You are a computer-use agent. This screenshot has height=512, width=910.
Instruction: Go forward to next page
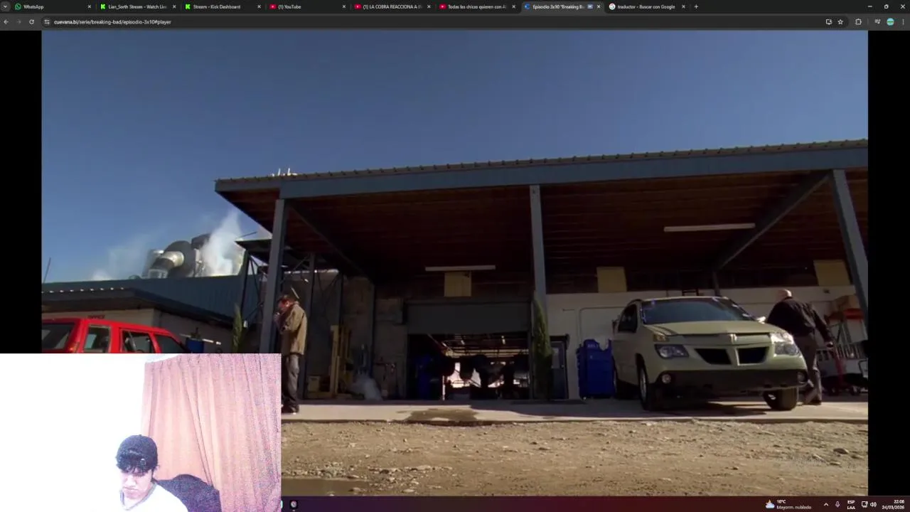click(x=18, y=22)
